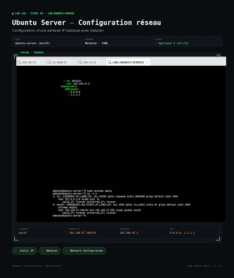Click the 'nameservers:' line in terminal
The height and width of the screenshot is (278, 234).
(x=69, y=86)
